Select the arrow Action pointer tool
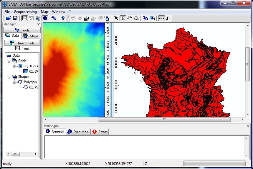Image resolution: width=253 pixels, height=169 pixels. point(116,18)
